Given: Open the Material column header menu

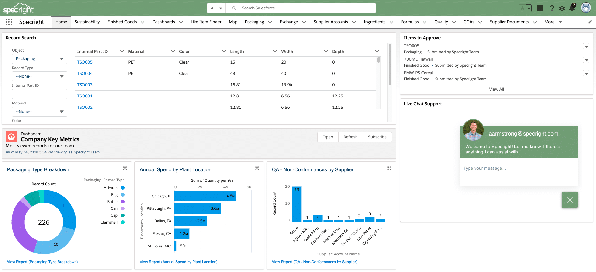Looking at the screenshot, I should (x=173, y=51).
